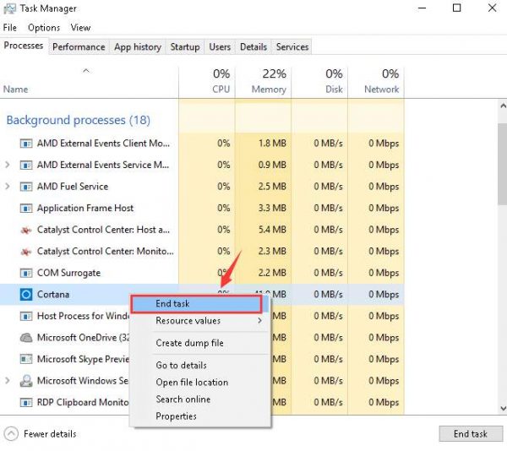Screen dimensions: 507x451
Task: Click the Cortana process icon
Action: point(25,294)
